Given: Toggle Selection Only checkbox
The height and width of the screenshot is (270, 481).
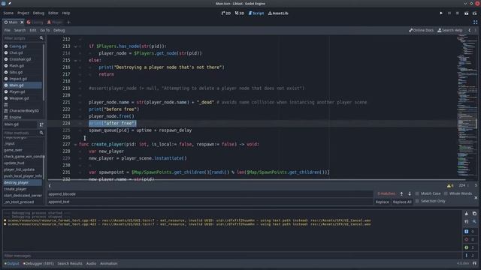Looking at the screenshot, I should tap(417, 201).
